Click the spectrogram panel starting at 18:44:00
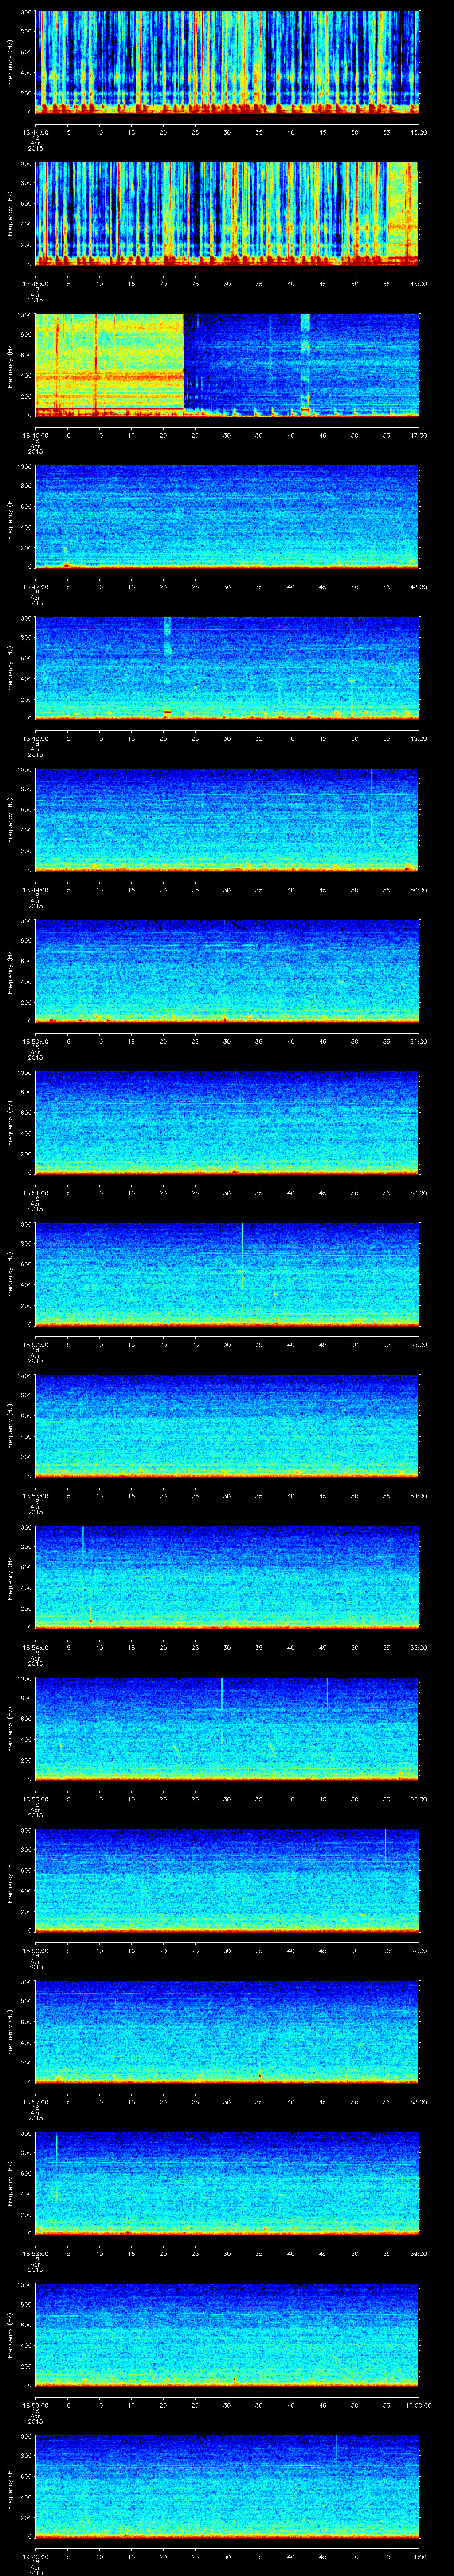This screenshot has height=2576, width=454. coord(227,62)
